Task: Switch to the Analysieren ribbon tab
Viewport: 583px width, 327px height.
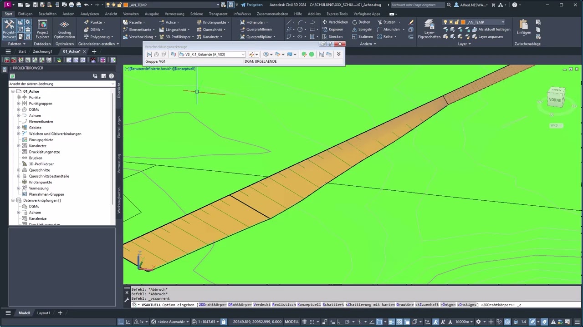Action: [90, 14]
